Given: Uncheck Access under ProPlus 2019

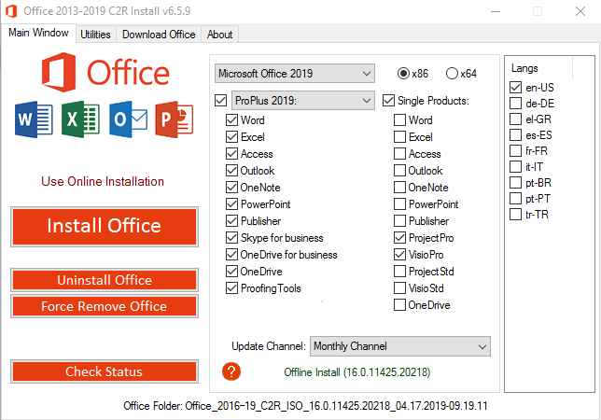Looking at the screenshot, I should (x=232, y=154).
